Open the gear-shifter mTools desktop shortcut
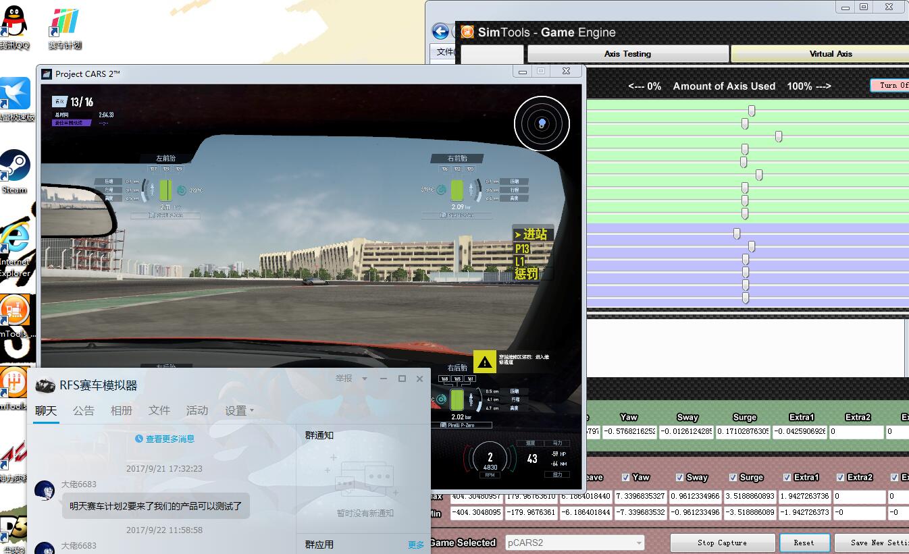 tap(14, 387)
